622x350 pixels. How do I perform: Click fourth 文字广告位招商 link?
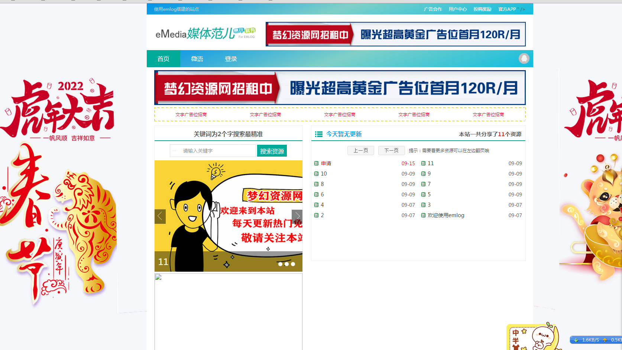pyautogui.click(x=414, y=114)
